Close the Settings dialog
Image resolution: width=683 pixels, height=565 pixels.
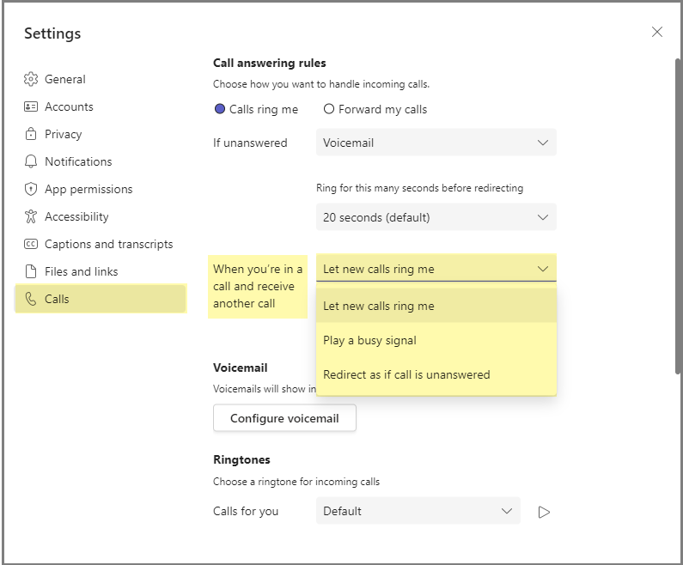[x=657, y=32]
